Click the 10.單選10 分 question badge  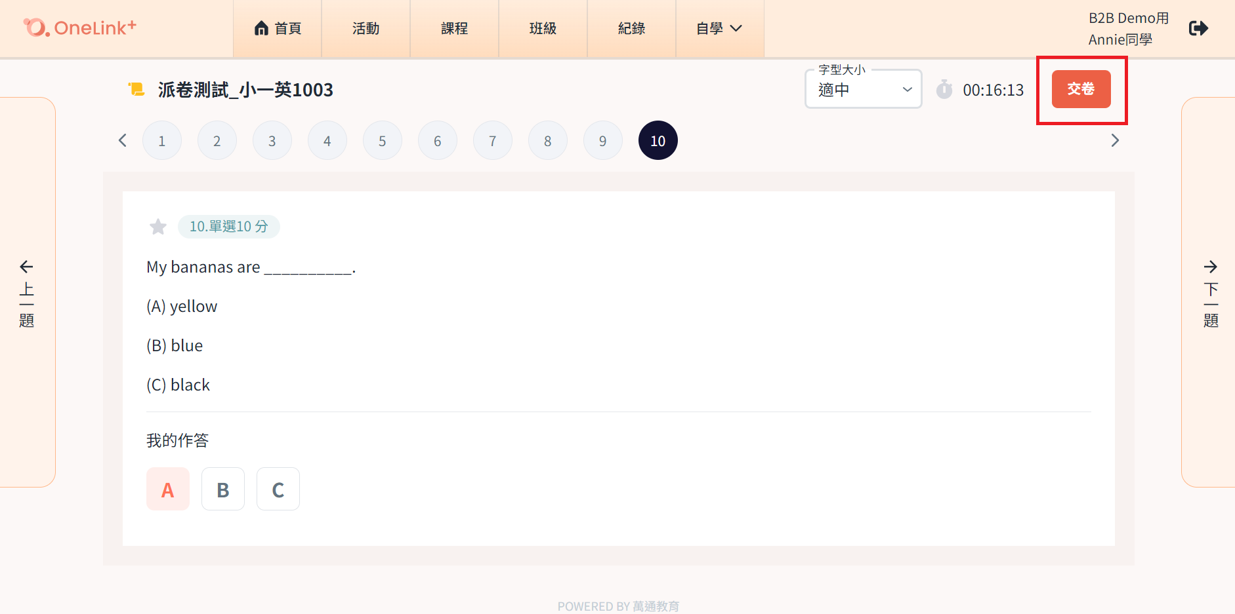point(229,227)
